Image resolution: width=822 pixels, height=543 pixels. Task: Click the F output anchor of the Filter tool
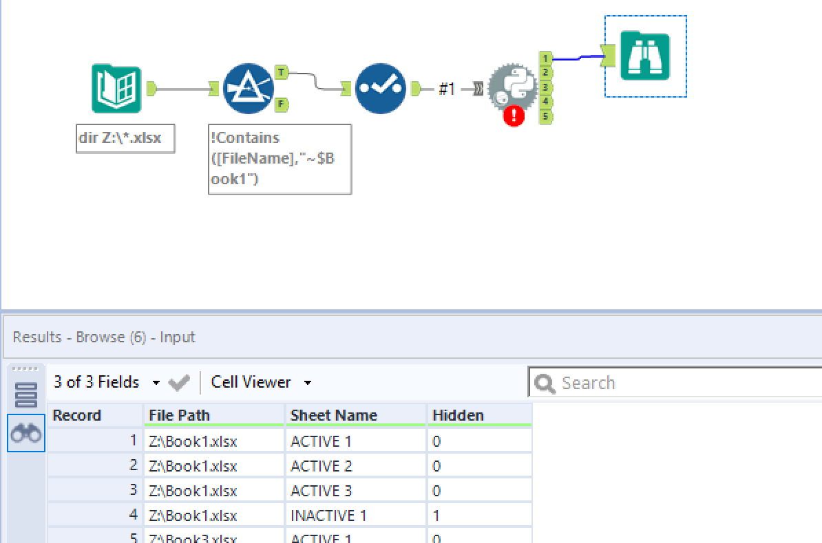[x=280, y=104]
